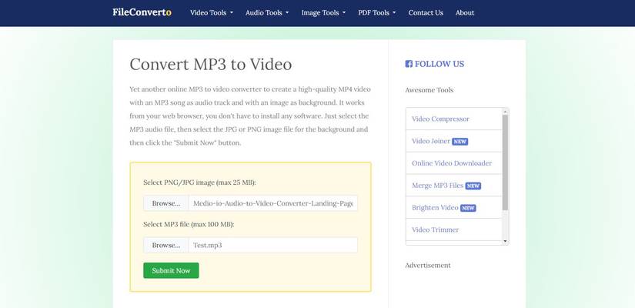Open the Video Joiner tool
The image size is (635, 308).
[431, 141]
